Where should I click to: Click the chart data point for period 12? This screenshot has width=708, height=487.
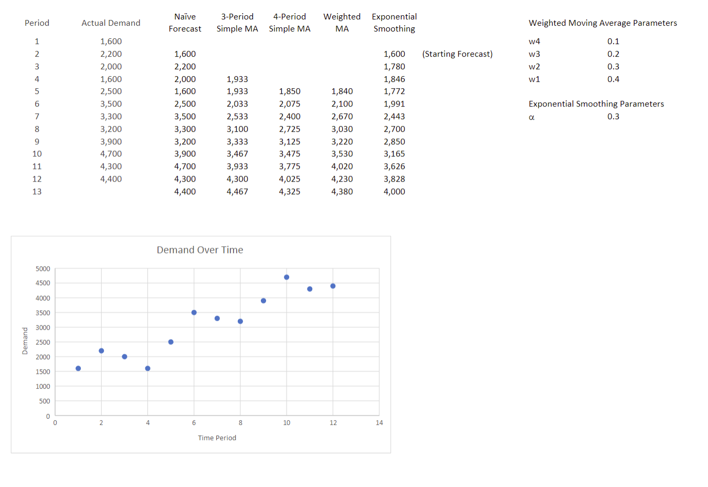pos(333,286)
